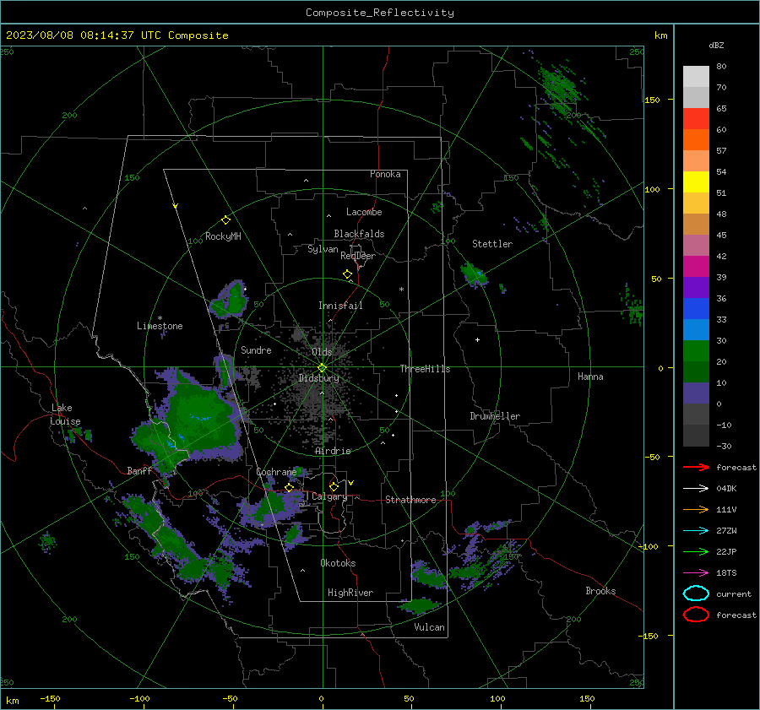The height and width of the screenshot is (710, 760).
Task: Click the 30 dBZ light blue swatch
Action: 696,329
